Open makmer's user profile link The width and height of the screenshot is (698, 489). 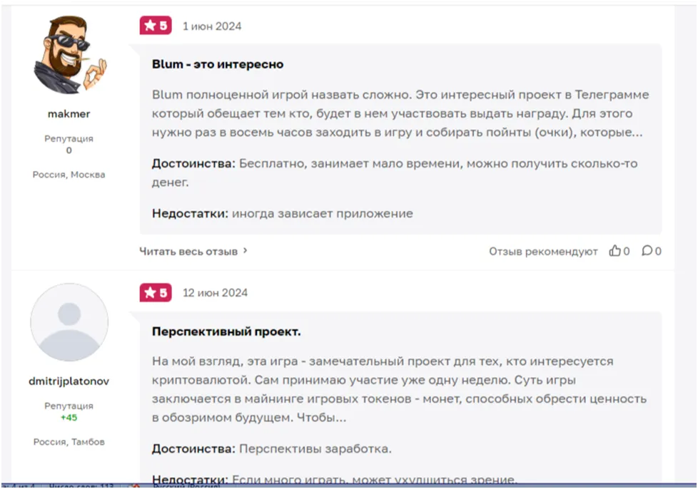(x=69, y=114)
